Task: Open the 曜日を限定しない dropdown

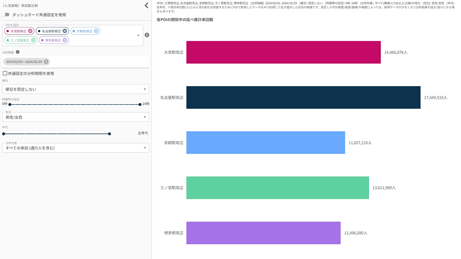Action: pyautogui.click(x=76, y=89)
